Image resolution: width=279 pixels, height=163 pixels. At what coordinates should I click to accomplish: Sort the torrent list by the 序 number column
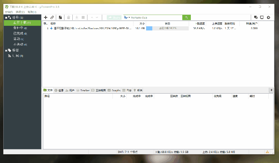(x=46, y=24)
